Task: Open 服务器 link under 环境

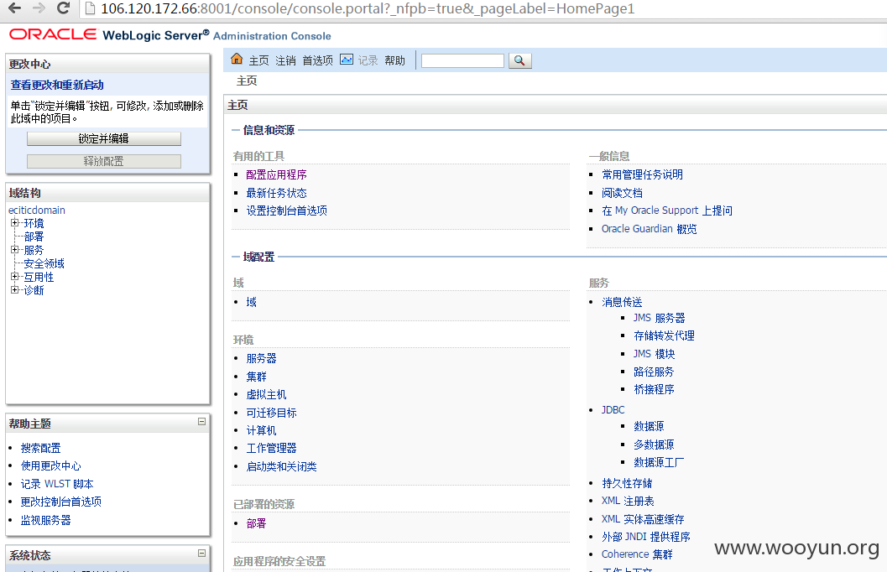Action: pos(261,358)
